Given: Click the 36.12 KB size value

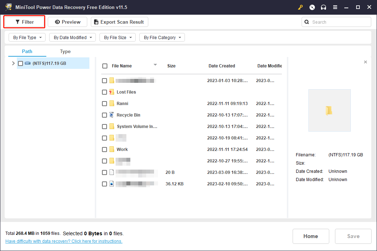Looking at the screenshot, I should point(174,184).
